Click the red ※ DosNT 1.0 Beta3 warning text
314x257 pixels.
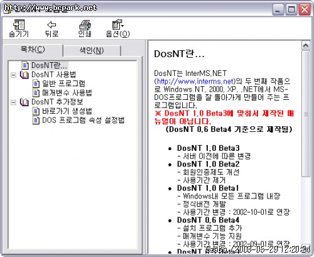(x=224, y=118)
